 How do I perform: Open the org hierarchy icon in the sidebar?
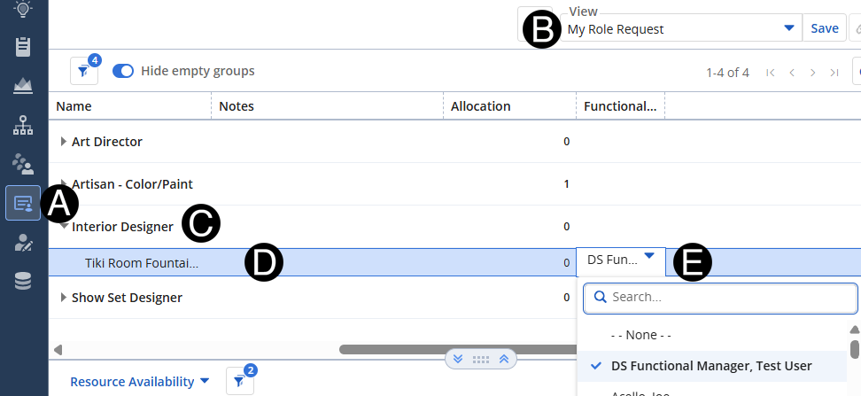[24, 125]
